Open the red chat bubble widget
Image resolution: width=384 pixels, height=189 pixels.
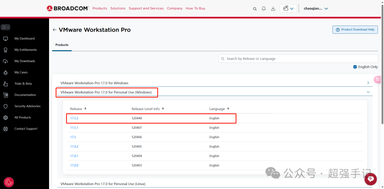click(370, 179)
